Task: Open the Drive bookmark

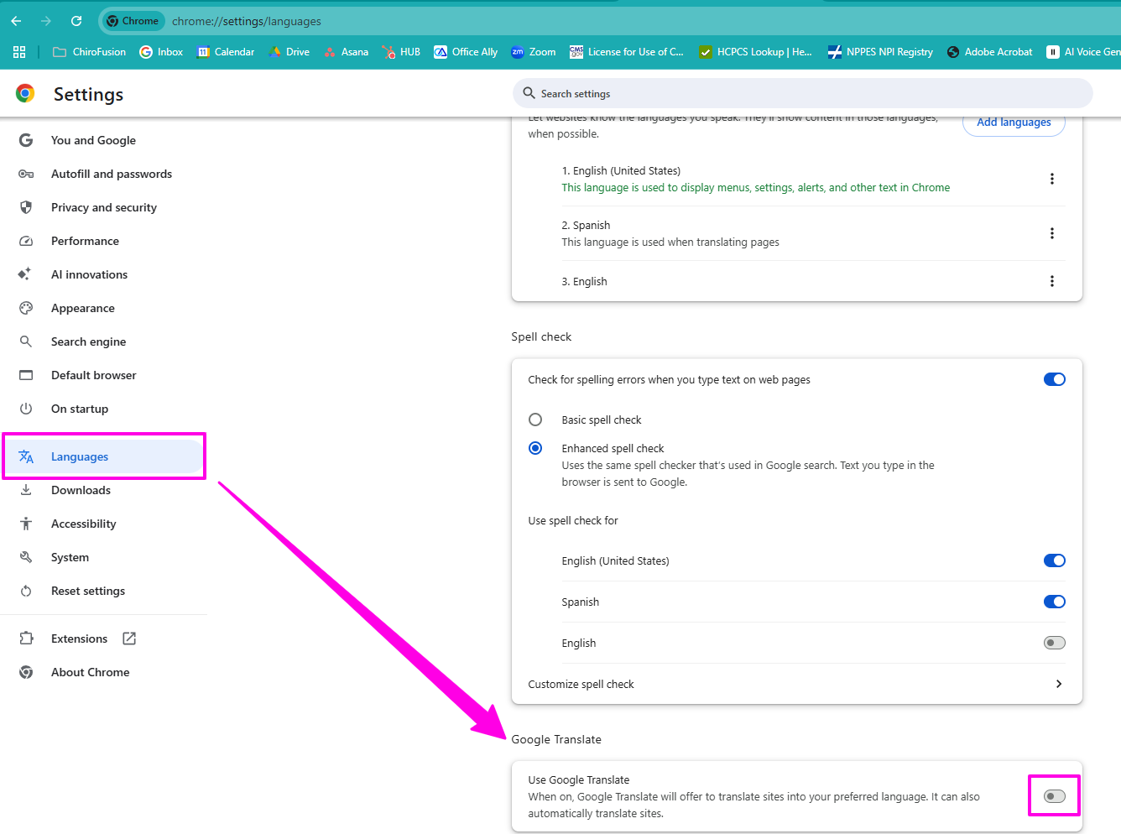Action: tap(289, 52)
